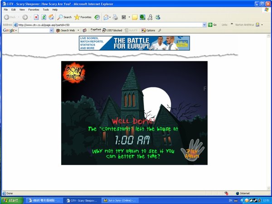
Task: Click the Google toolbar search box
Action: point(34,30)
